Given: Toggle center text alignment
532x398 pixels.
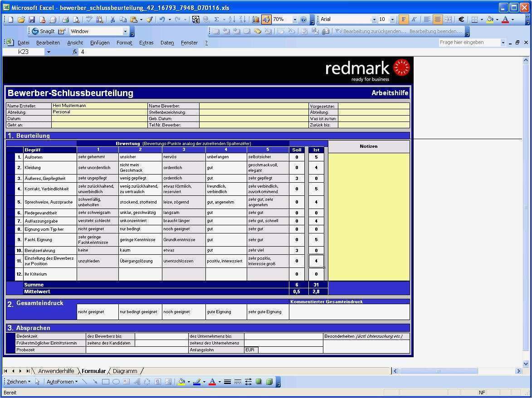Looking at the screenshot, I should pos(437,19).
